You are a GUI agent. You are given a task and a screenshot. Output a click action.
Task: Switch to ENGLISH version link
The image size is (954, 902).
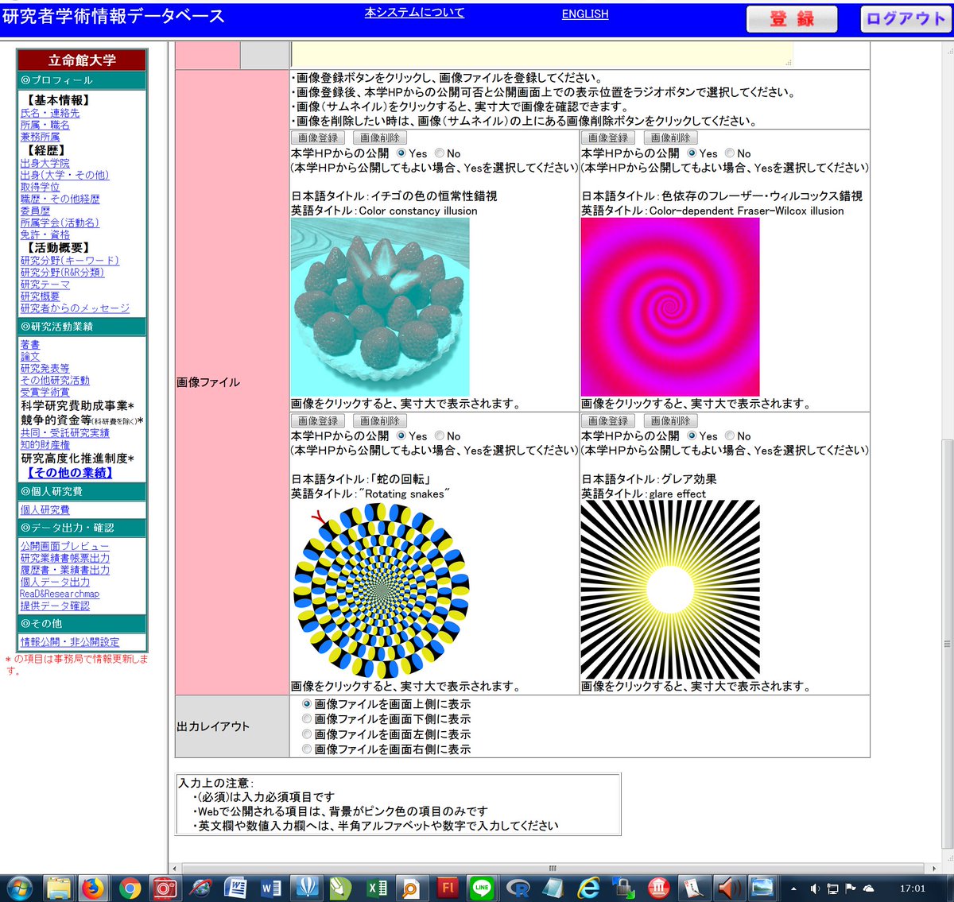tap(585, 14)
